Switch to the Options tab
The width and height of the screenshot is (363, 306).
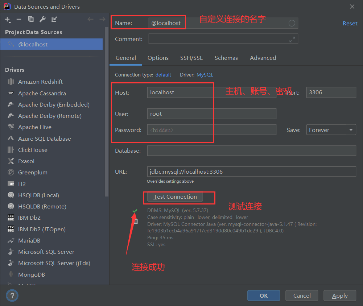(158, 58)
